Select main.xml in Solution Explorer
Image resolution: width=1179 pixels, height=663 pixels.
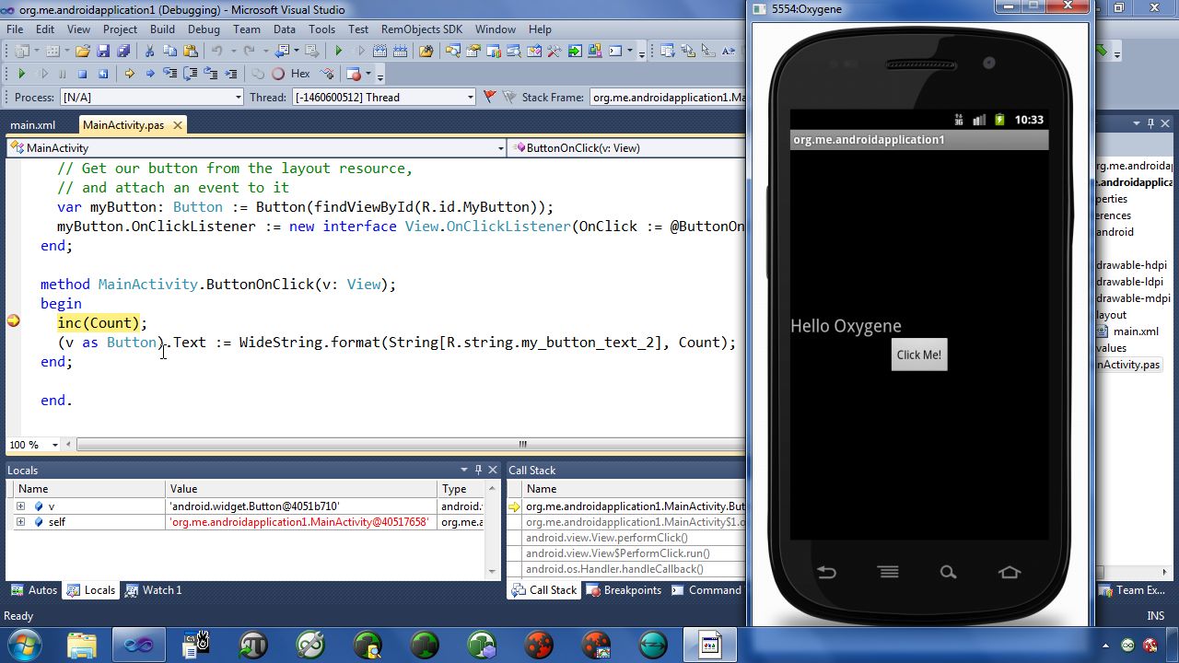click(1136, 331)
